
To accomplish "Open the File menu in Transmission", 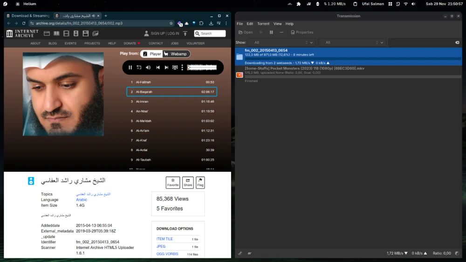I will tap(240, 24).
